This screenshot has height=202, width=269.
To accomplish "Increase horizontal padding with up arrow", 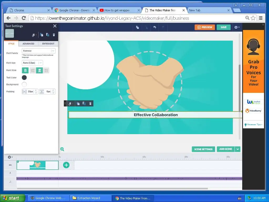I will [x=36, y=90].
